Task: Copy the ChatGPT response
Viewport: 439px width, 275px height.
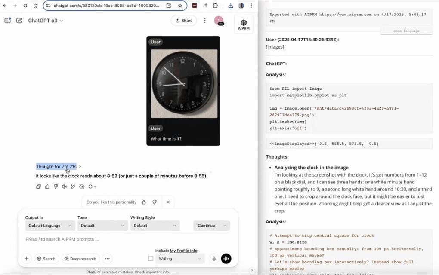Action: pyautogui.click(x=39, y=186)
